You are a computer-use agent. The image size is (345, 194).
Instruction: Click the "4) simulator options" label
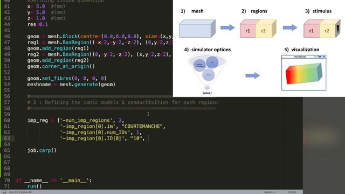coord(208,50)
